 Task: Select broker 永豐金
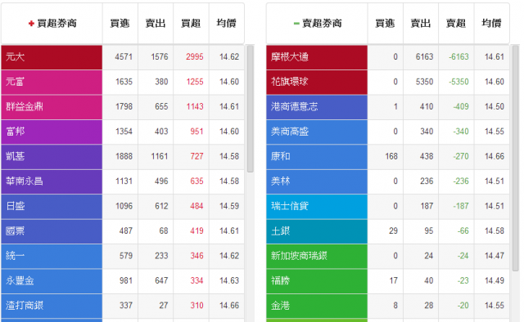52,281
